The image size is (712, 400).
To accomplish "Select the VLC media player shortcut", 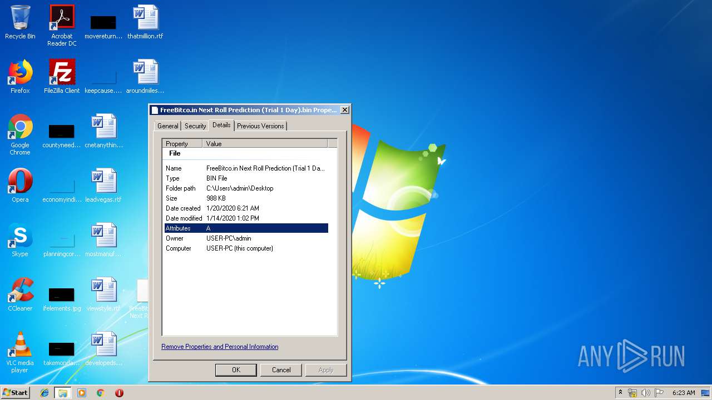I will (20, 352).
